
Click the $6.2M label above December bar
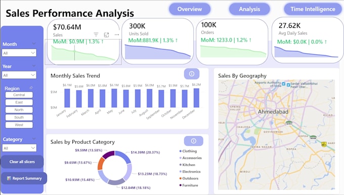click(196, 85)
